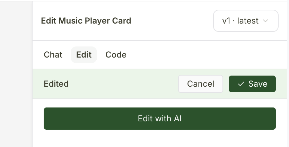
Task: Save the edited changes
Action: pos(252,84)
